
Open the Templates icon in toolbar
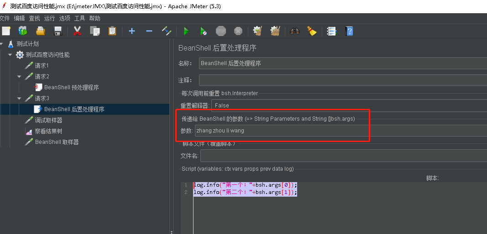click(23, 31)
